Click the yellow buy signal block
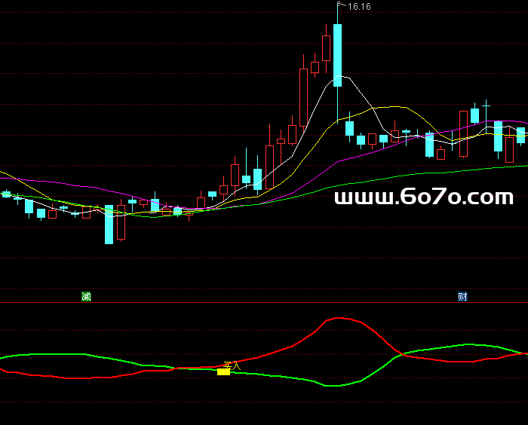This screenshot has height=425, width=528. [x=223, y=371]
